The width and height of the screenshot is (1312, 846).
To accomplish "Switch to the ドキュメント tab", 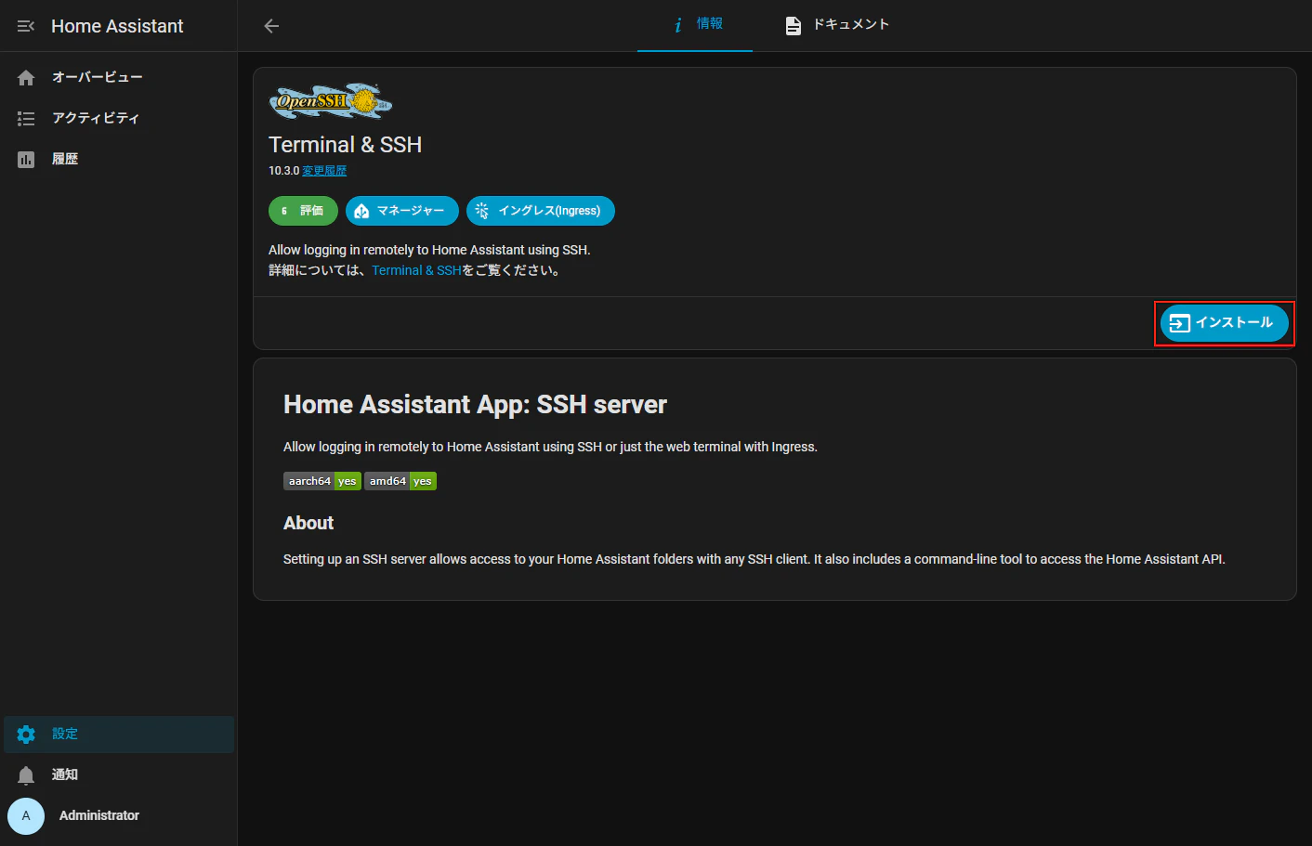I will pos(837,25).
